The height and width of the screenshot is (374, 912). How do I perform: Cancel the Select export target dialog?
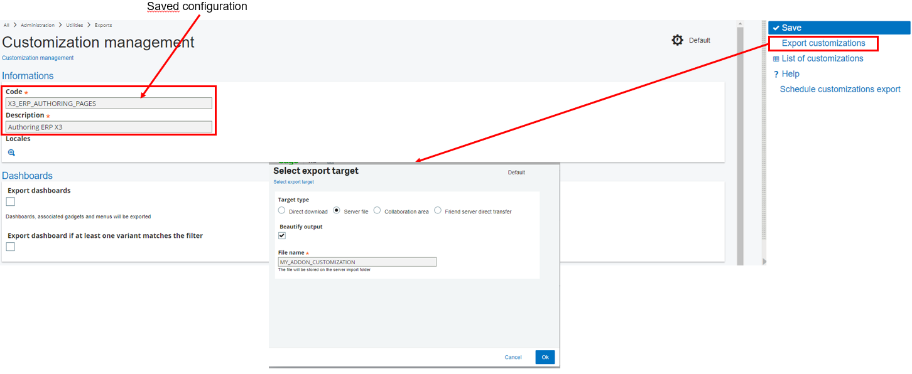pos(513,357)
